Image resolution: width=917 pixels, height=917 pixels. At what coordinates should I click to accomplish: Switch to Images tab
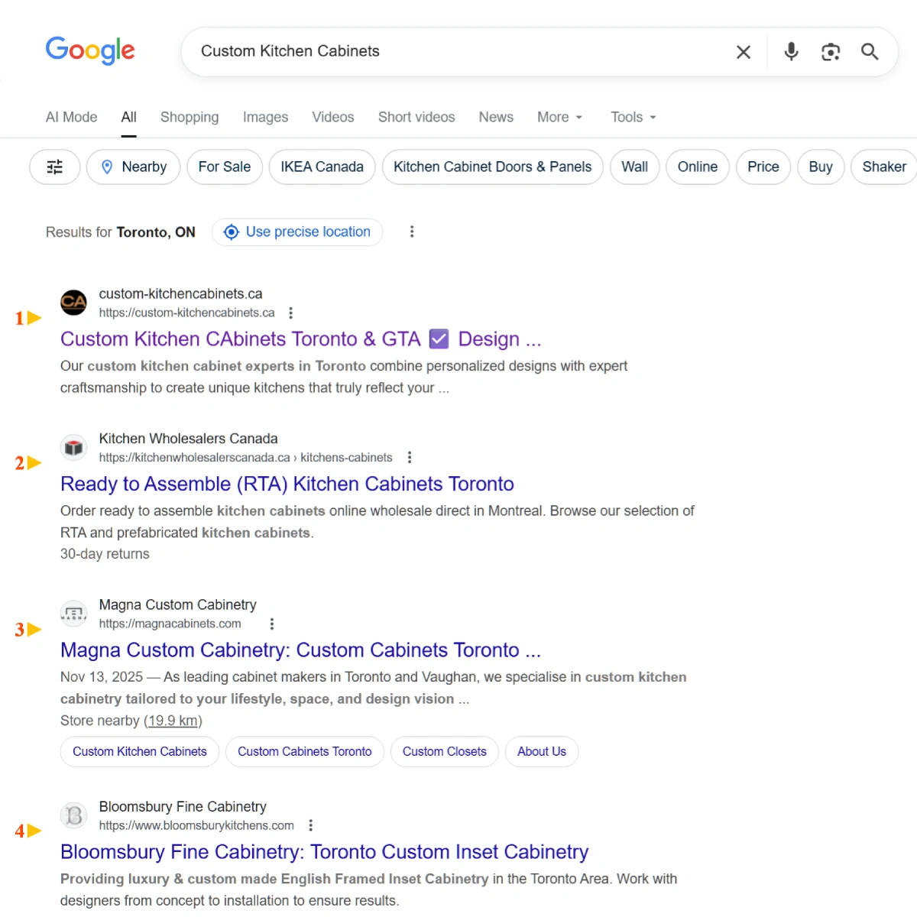(265, 117)
